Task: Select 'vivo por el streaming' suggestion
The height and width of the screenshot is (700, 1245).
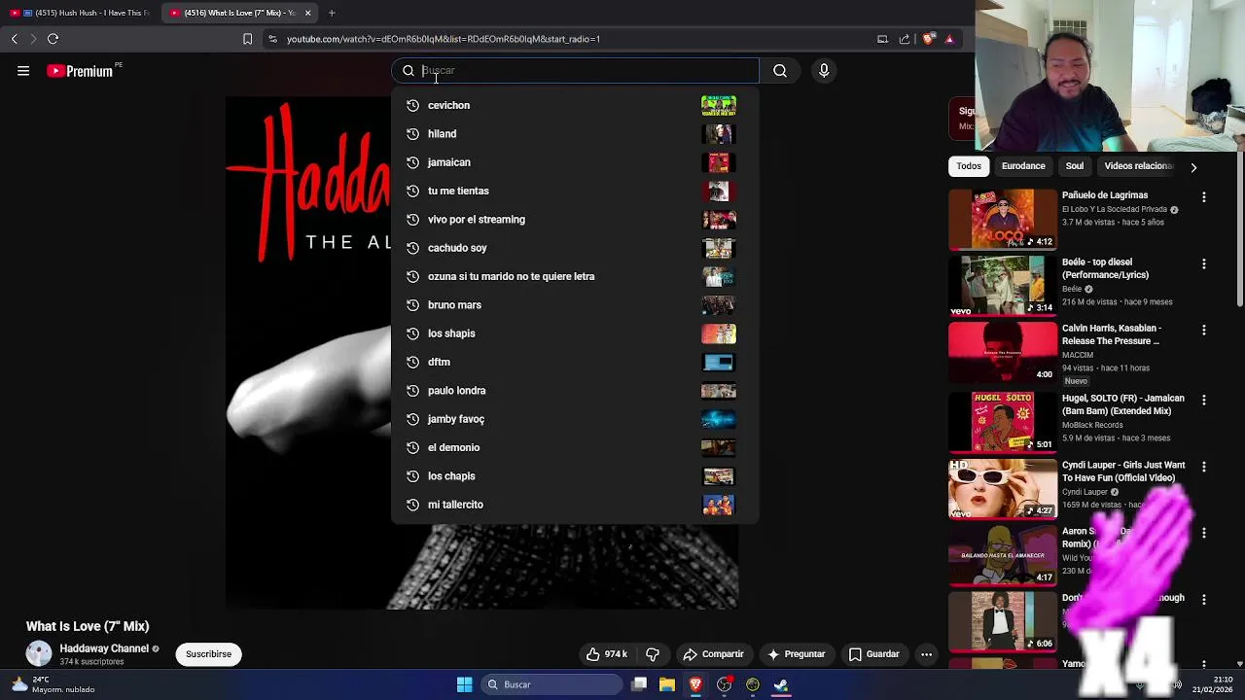Action: click(574, 220)
